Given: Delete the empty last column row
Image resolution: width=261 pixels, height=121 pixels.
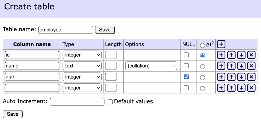Looking at the screenshot, I should pyautogui.click(x=251, y=88).
